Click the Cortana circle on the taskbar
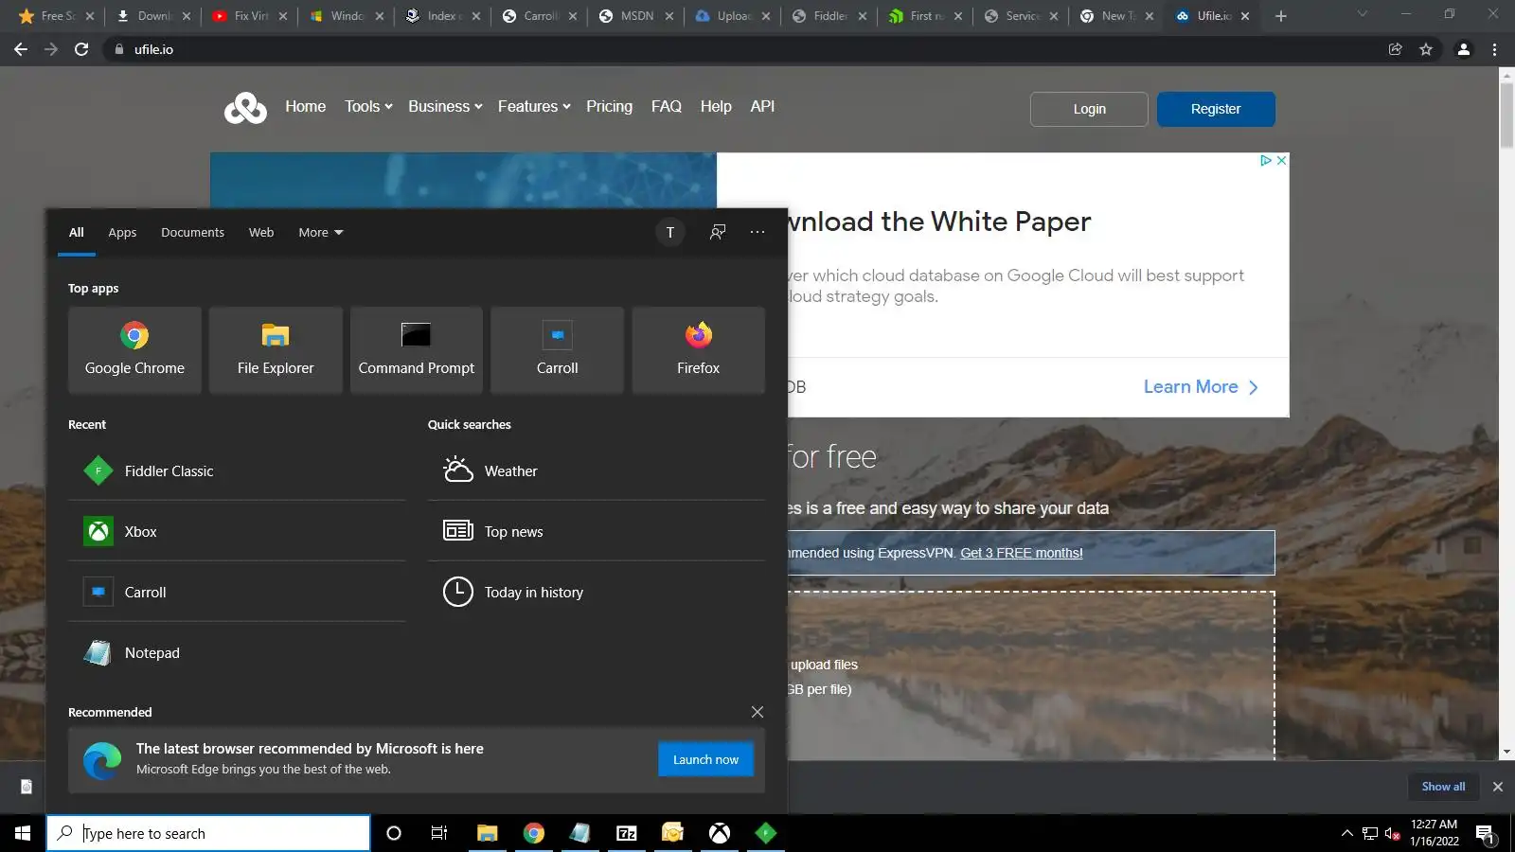This screenshot has height=852, width=1515. click(x=394, y=833)
